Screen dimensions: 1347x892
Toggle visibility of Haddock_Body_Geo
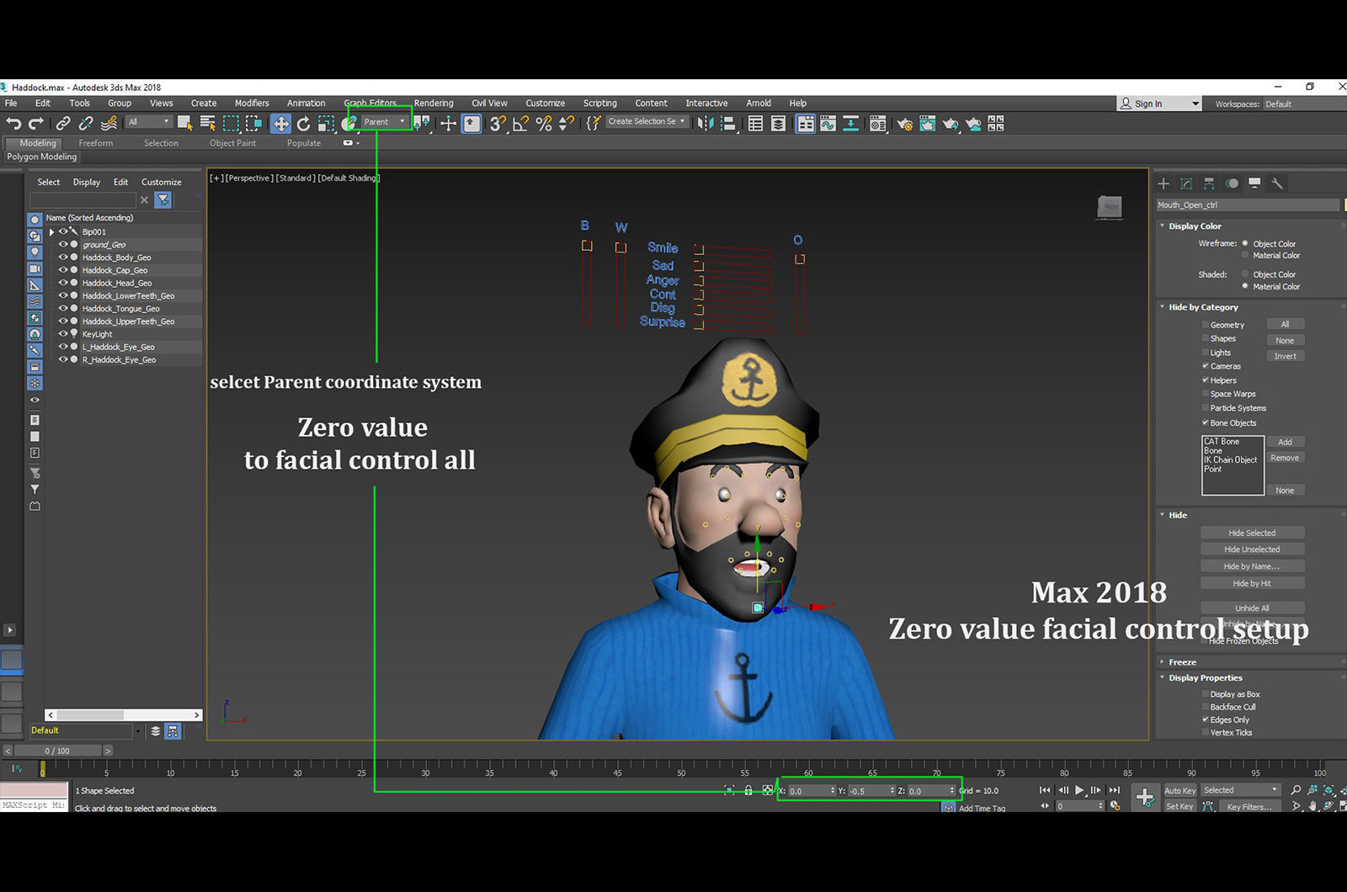[62, 258]
